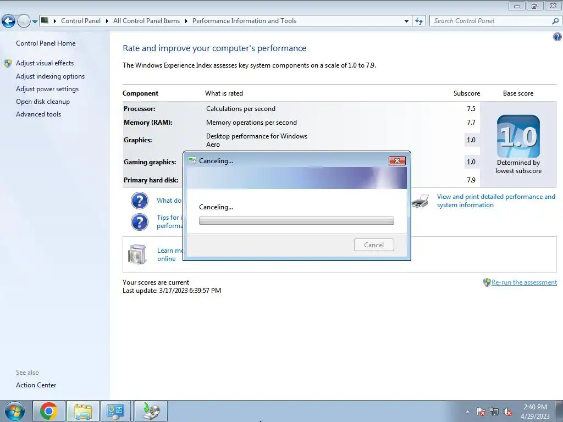
Task: Select the Primary hard disk subscore 7.9
Action: click(x=471, y=180)
